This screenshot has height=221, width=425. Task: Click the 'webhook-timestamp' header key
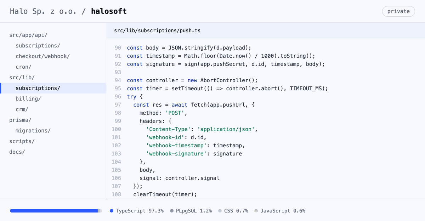click(176, 146)
